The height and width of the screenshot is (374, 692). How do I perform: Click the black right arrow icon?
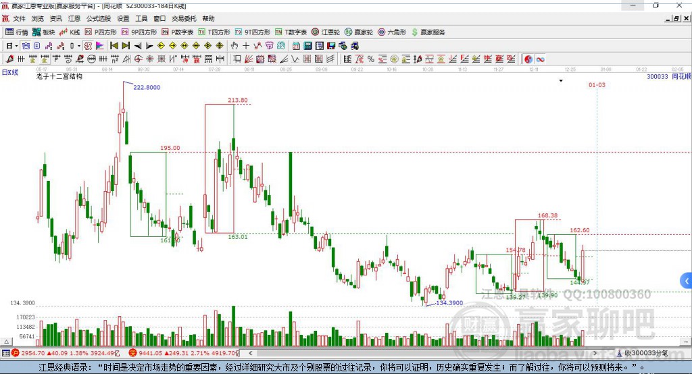[149, 46]
